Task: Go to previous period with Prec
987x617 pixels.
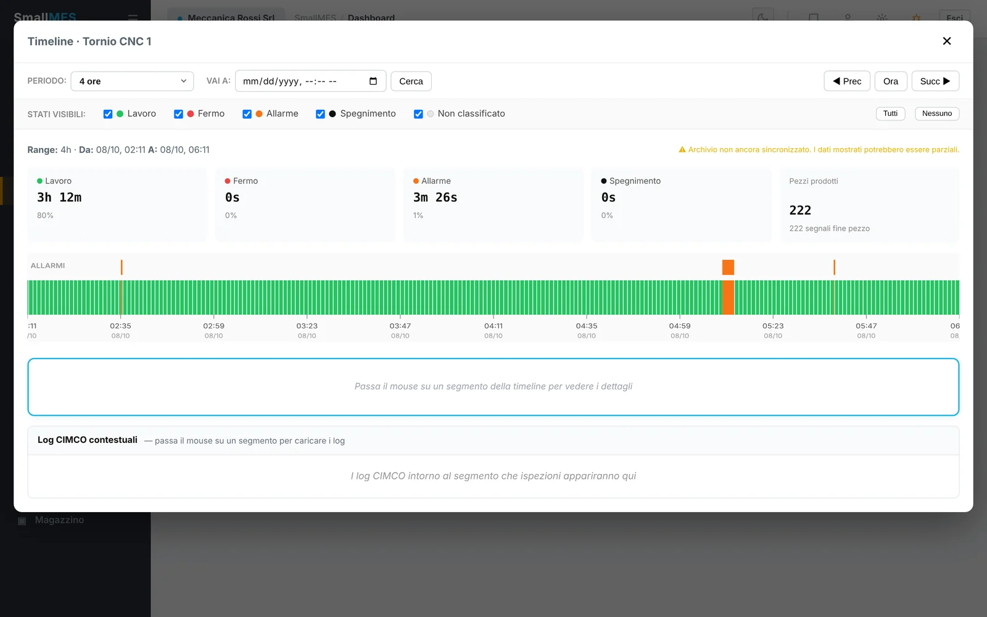Action: point(847,81)
